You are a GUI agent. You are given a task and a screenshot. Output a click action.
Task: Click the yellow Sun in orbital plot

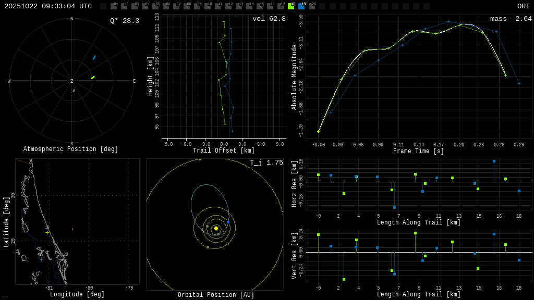[x=216, y=228]
